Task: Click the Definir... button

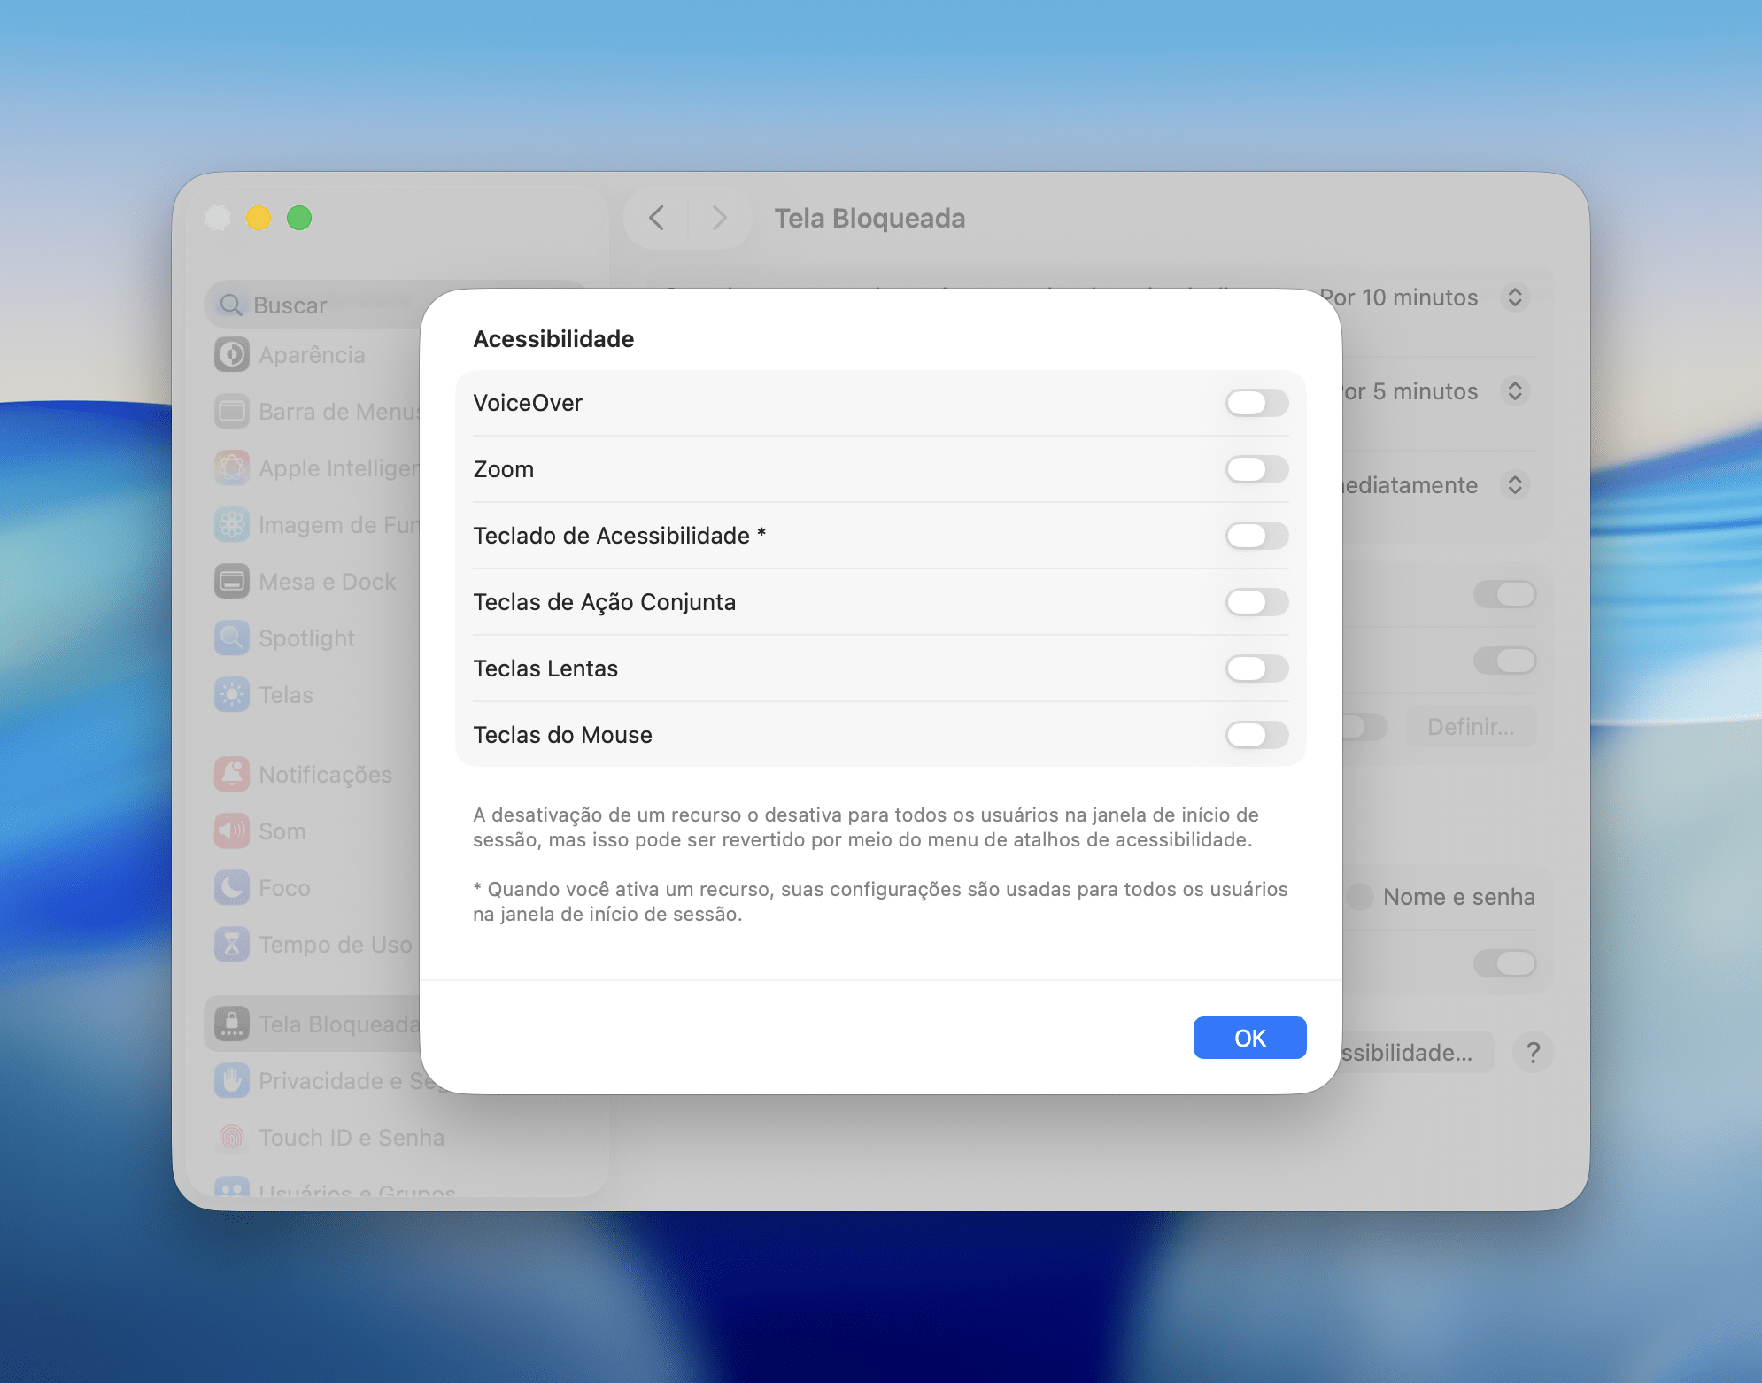Action: click(1471, 726)
